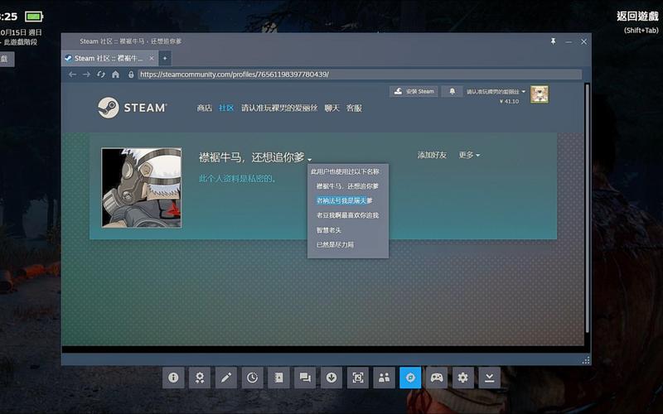Click 添加好友 to add friend
This screenshot has width=663, height=414.
pos(432,155)
